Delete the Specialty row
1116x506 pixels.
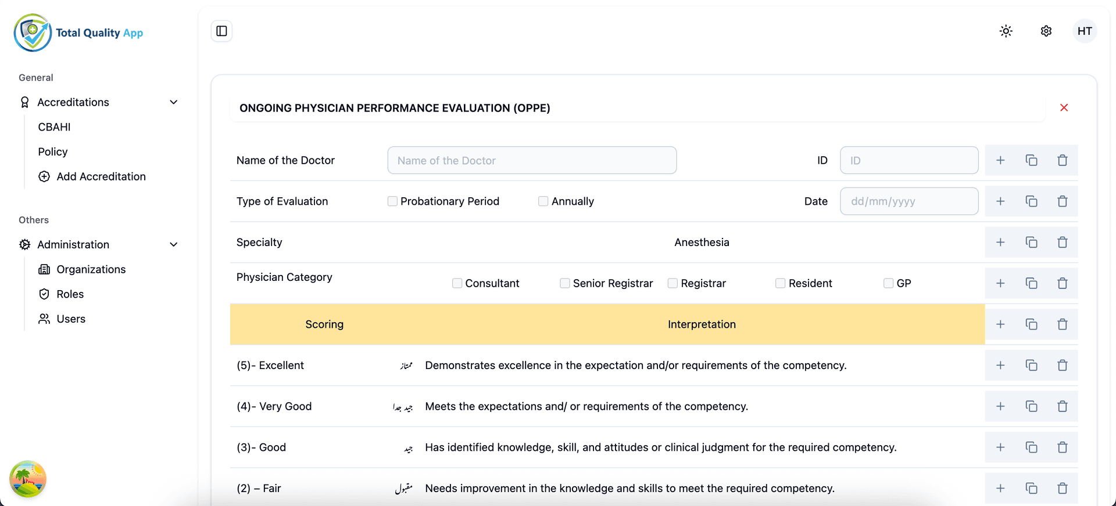1063,242
